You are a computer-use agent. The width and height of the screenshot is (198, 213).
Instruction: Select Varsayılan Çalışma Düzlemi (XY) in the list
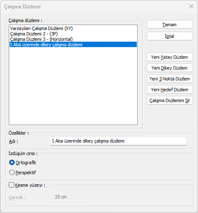pos(41,28)
